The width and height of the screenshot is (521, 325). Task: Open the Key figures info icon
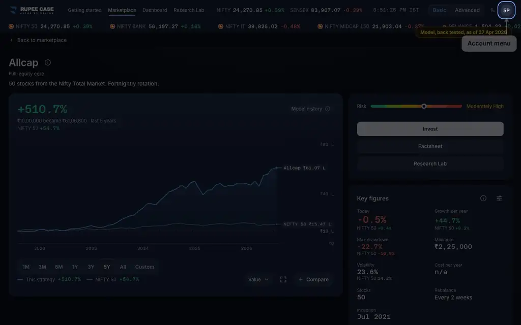point(483,199)
